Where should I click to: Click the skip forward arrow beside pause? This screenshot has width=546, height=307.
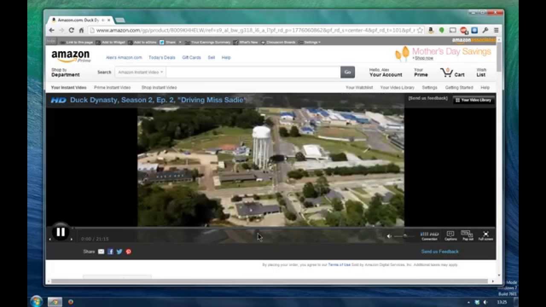(x=71, y=239)
